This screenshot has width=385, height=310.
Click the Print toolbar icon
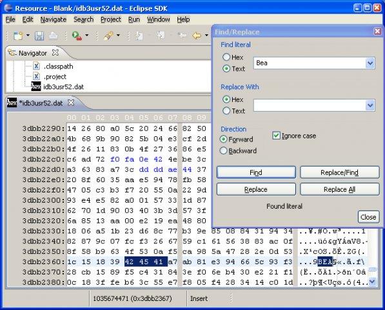click(x=54, y=36)
